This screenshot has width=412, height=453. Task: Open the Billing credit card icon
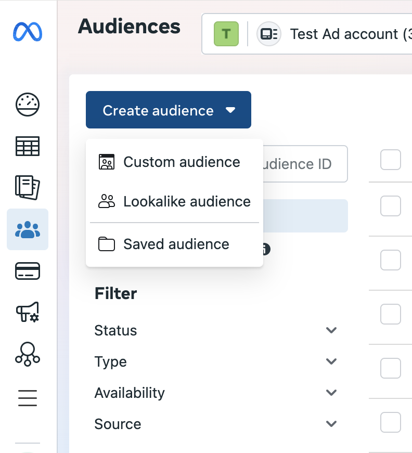[28, 271]
